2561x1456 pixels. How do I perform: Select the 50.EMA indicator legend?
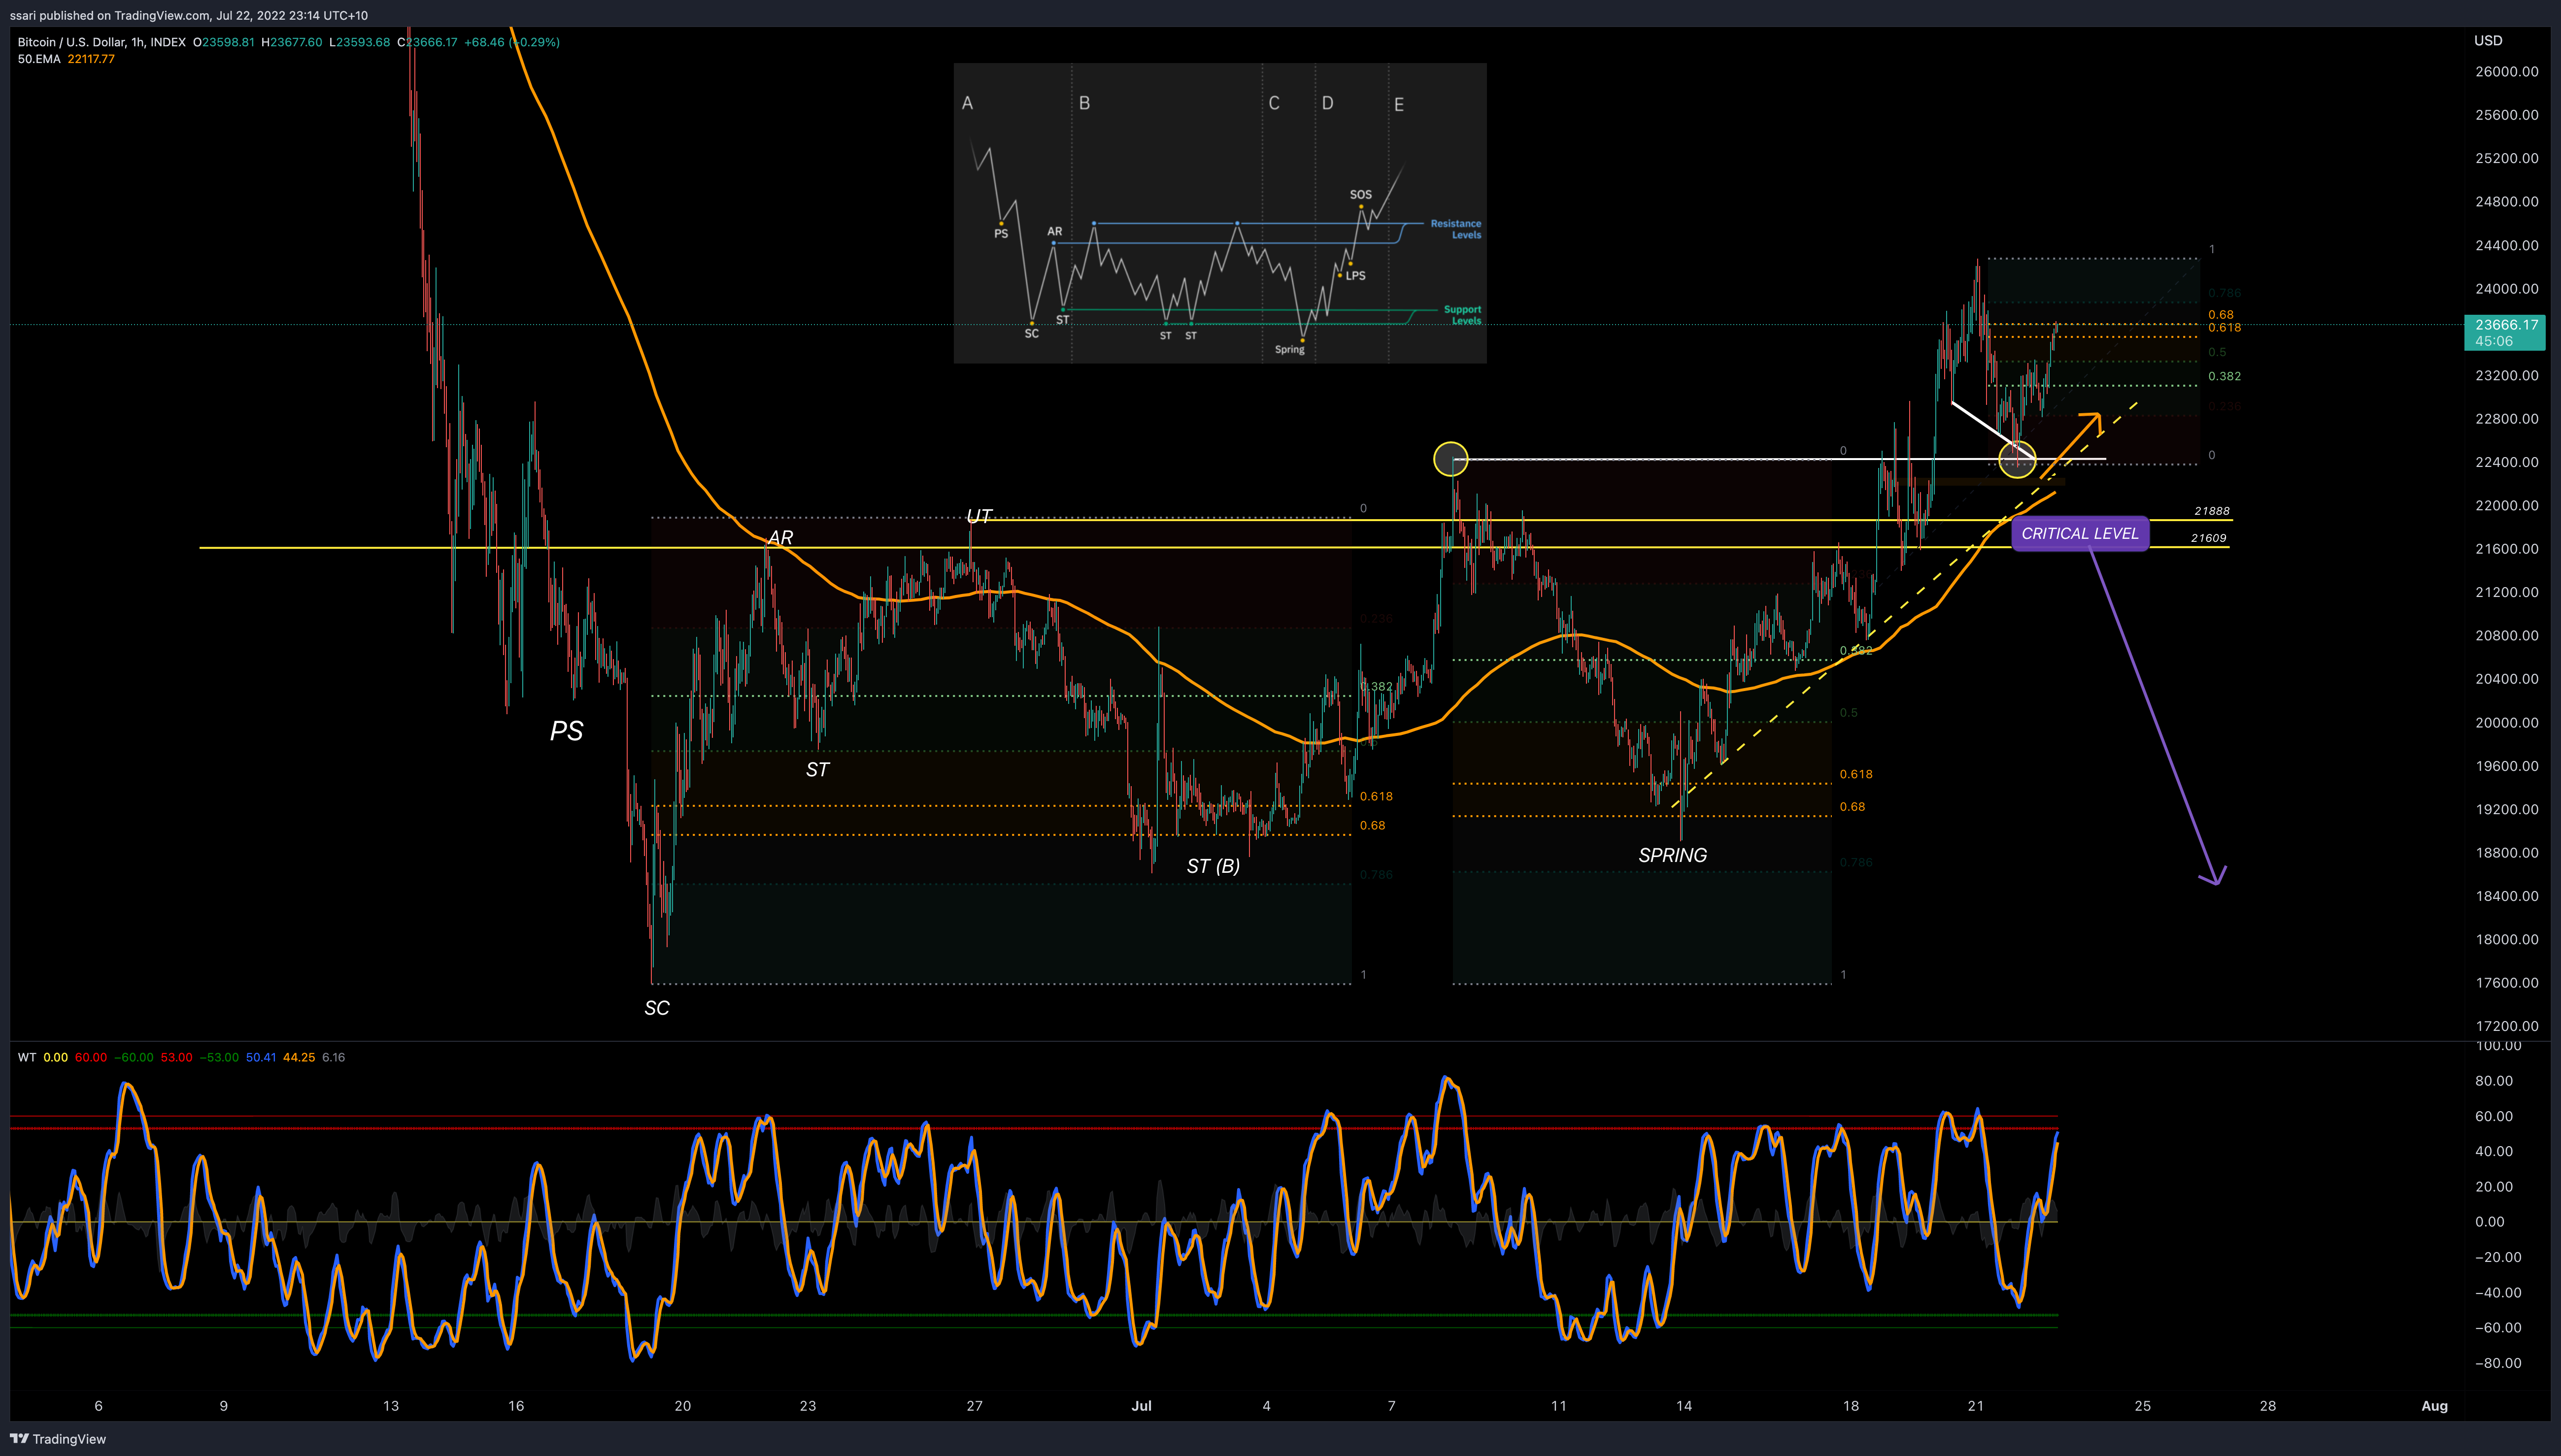[x=39, y=59]
